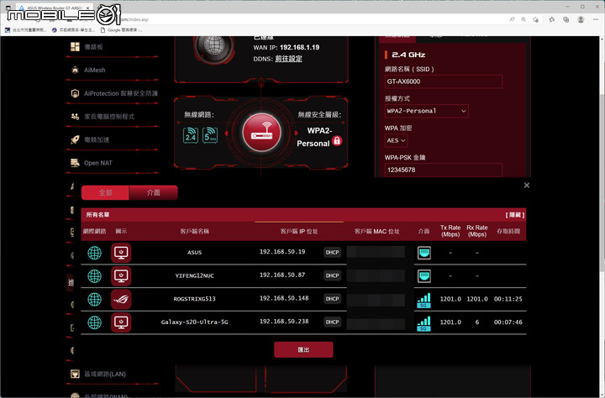
Task: Select the ASUS Wireless Router browser tab
Action: [x=55, y=8]
